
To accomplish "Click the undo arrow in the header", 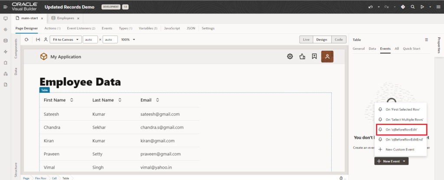I will [x=370, y=7].
